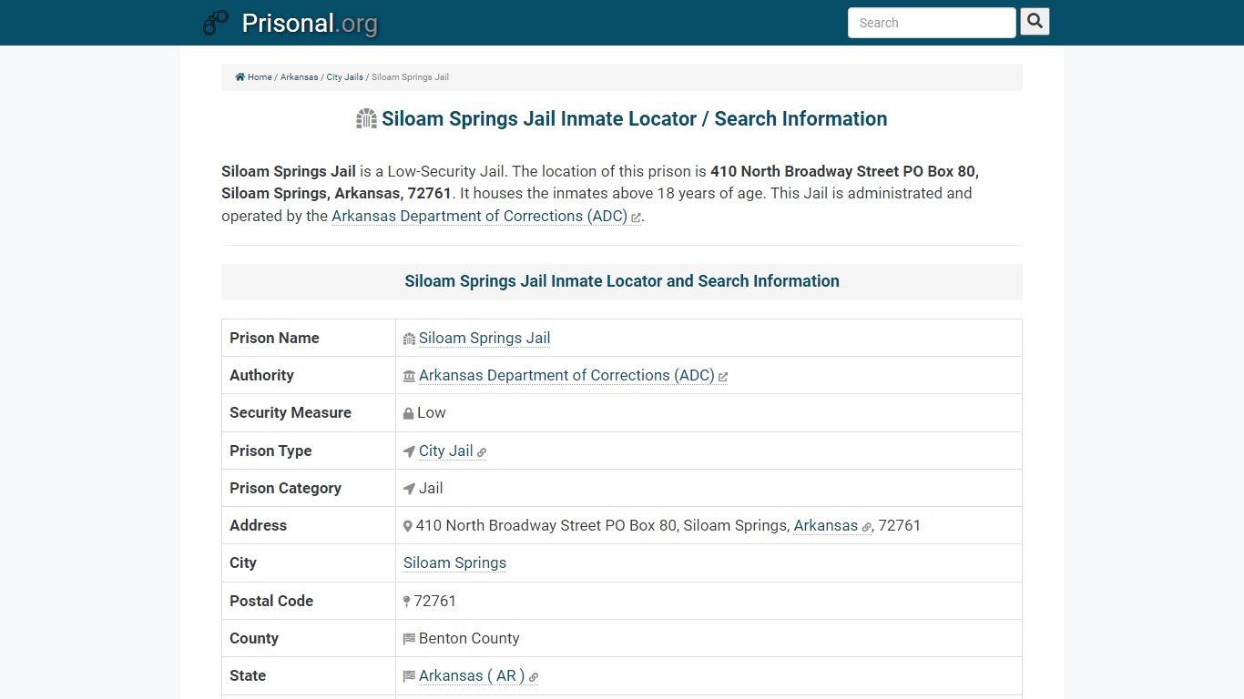
Task: Open Arkansas ( AR ) link in State row
Action: 472,675
